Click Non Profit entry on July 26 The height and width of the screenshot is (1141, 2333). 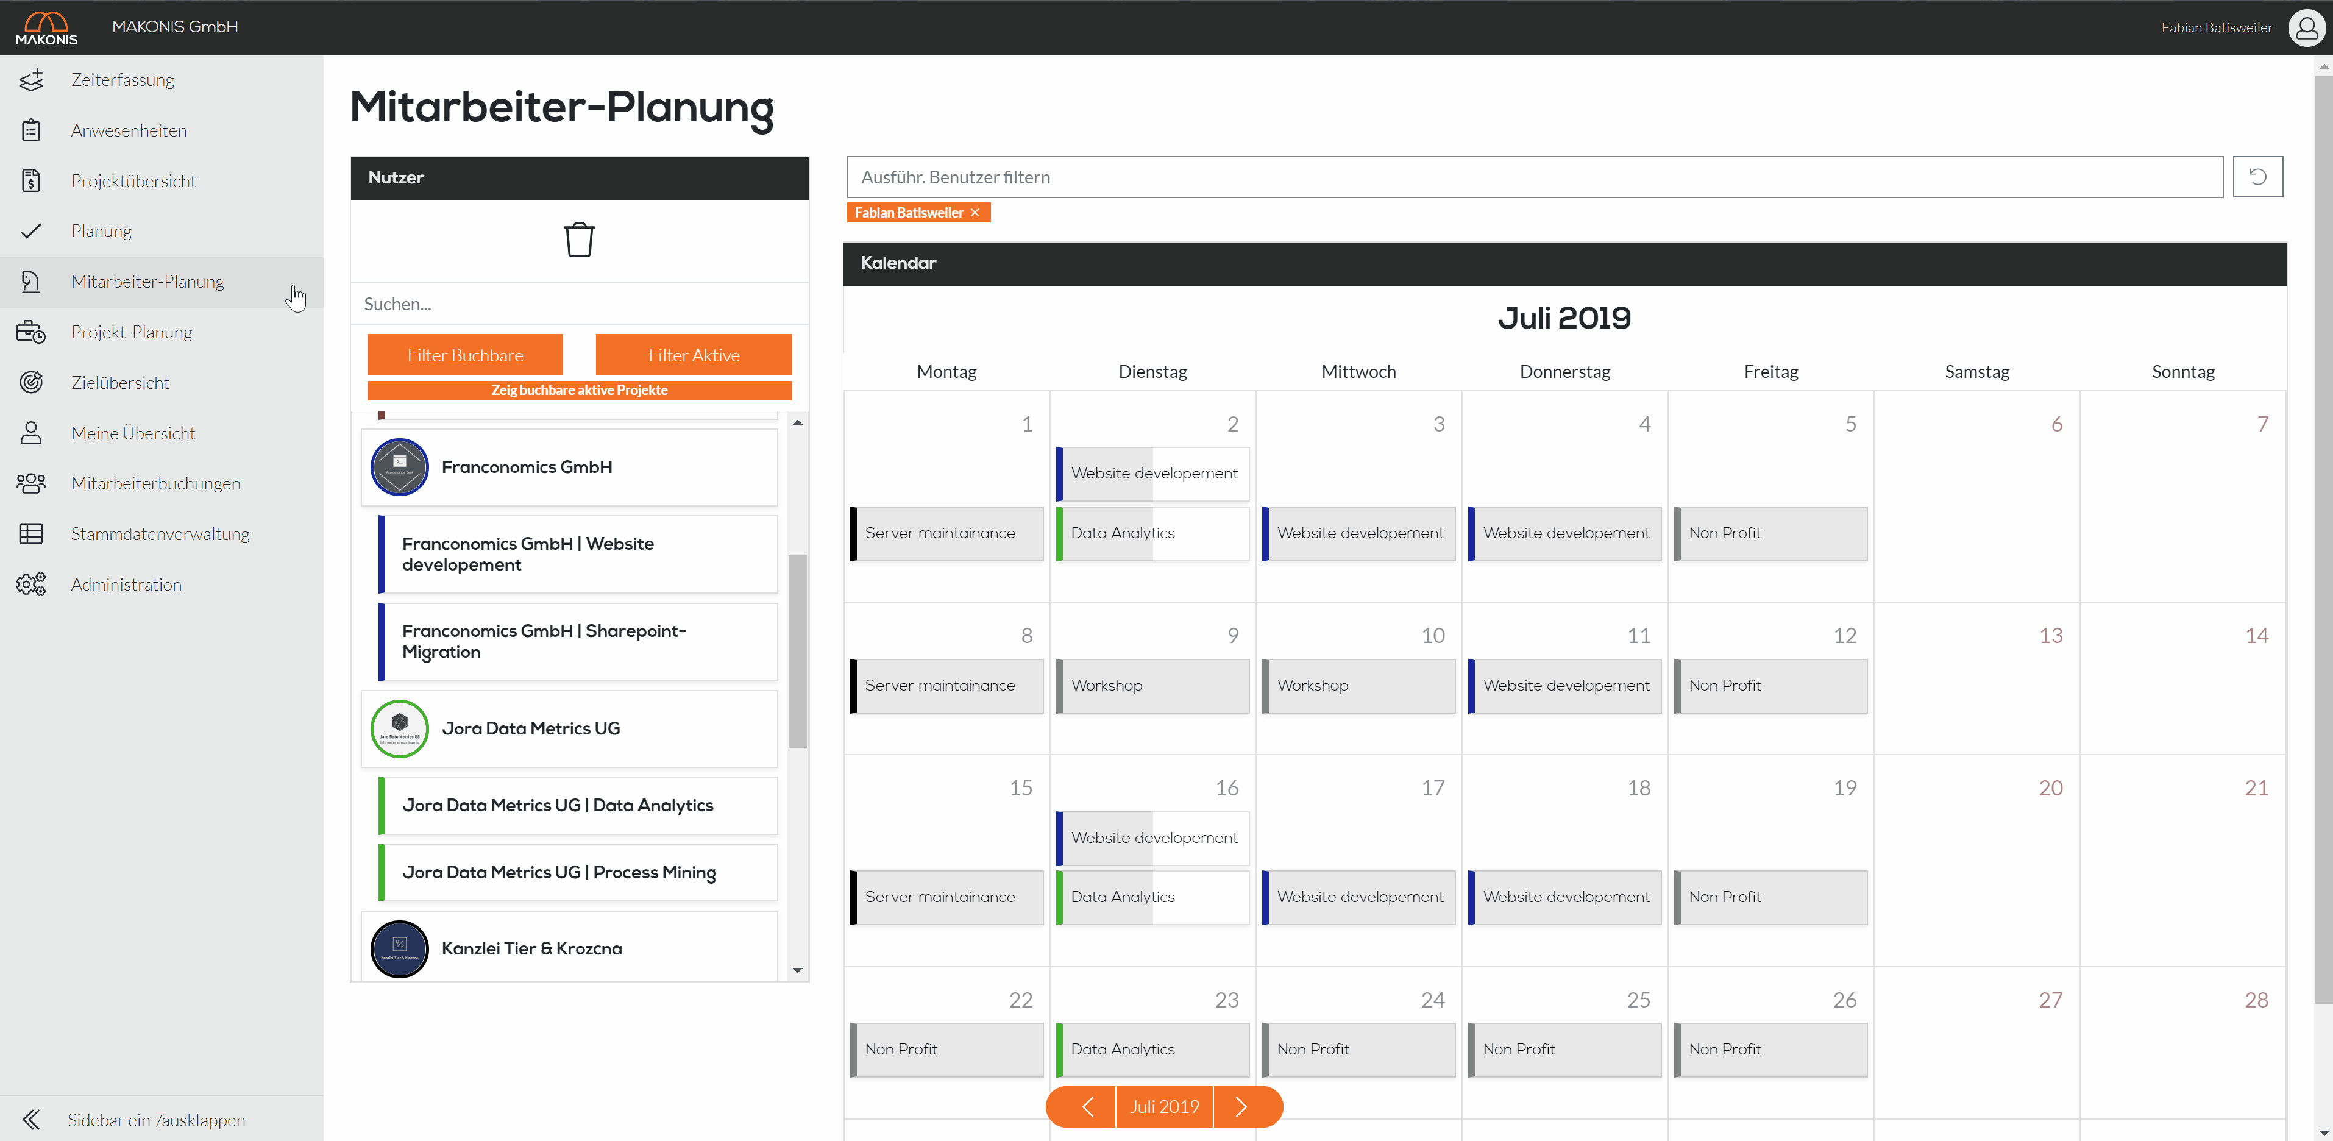click(1770, 1050)
